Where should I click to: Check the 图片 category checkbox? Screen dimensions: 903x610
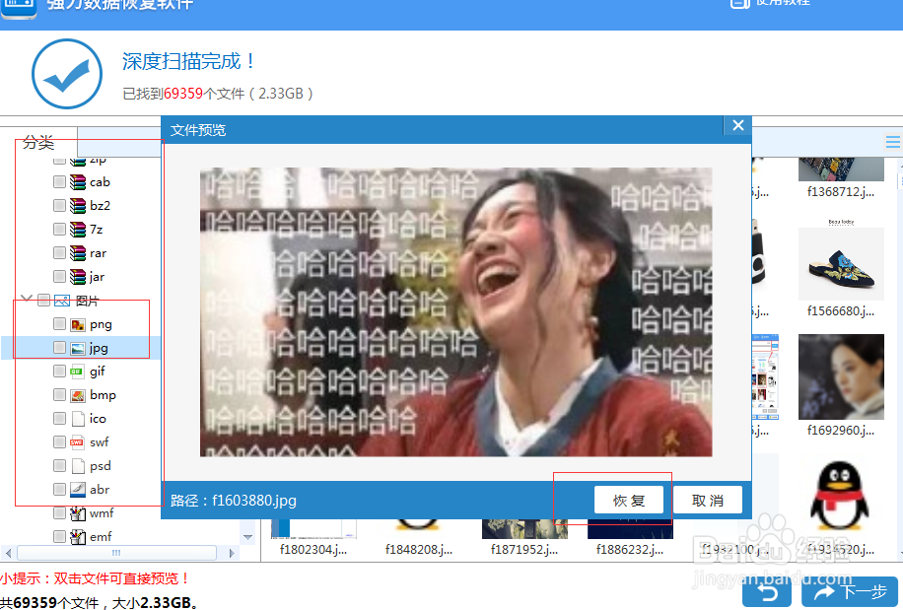[x=43, y=300]
